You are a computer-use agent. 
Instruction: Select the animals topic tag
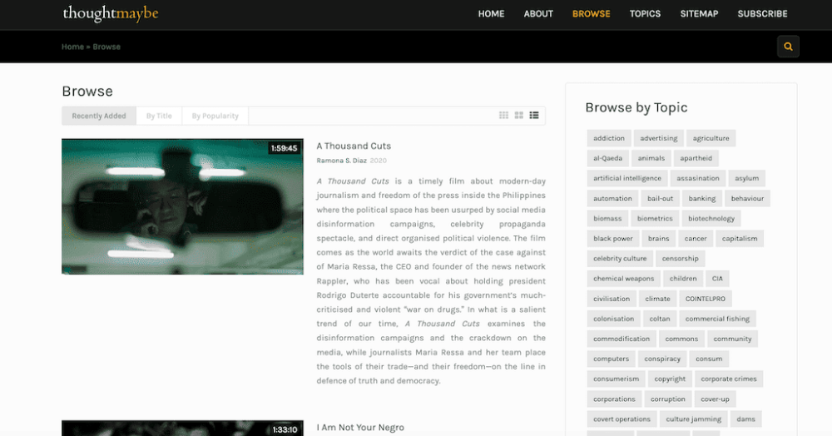(x=651, y=158)
